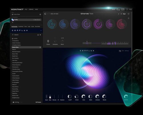Click the Cutoff knob in Conflux
This screenshot has width=143, height=115.
pyautogui.click(x=70, y=97)
